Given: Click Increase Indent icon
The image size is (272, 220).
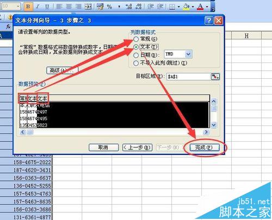Looking at the screenshot, I should 160,7.
